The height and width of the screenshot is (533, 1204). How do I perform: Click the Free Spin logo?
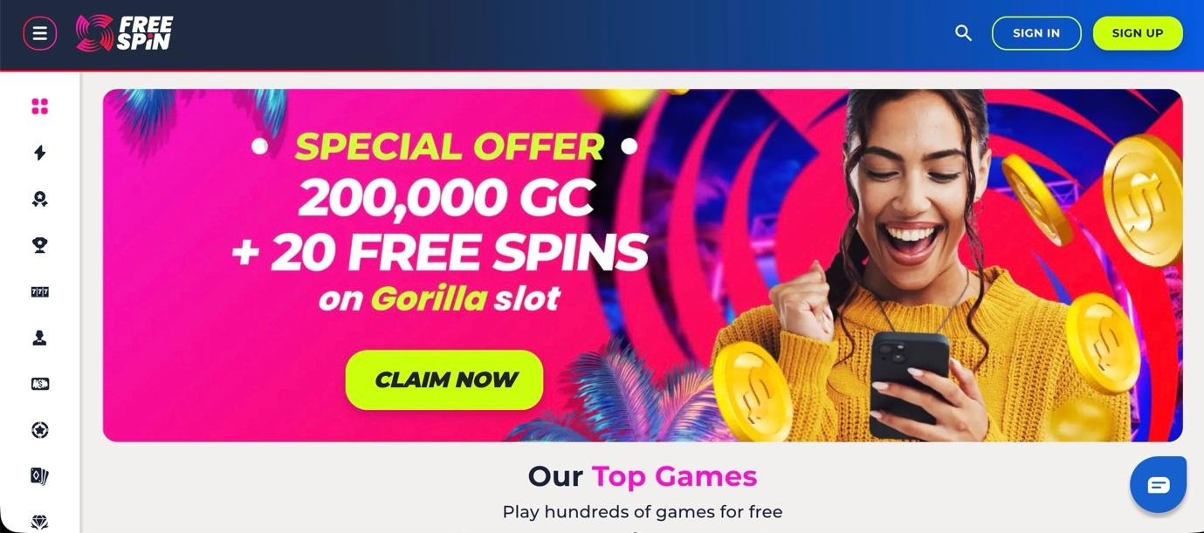click(x=124, y=33)
